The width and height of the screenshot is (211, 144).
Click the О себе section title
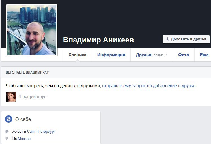(23, 119)
